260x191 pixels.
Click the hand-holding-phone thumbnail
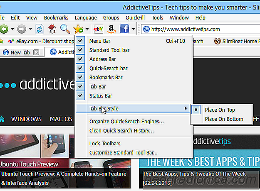click(x=55, y=146)
